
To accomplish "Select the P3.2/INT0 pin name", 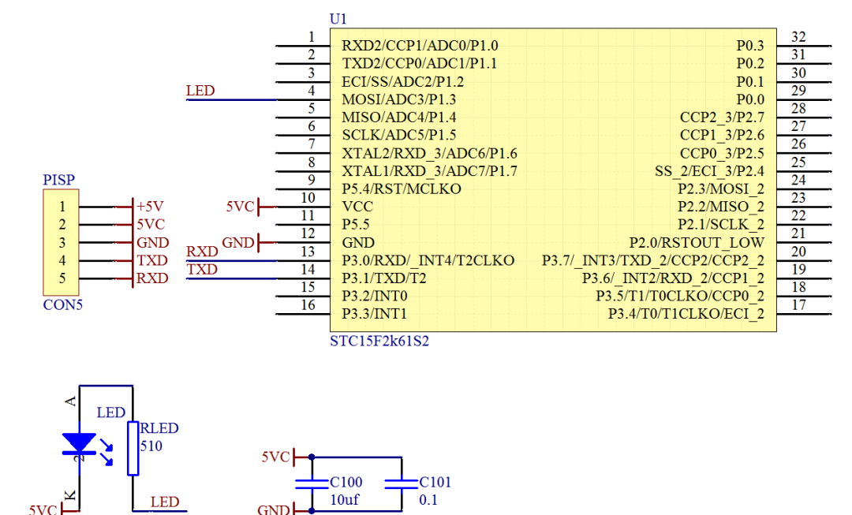I will tap(375, 296).
